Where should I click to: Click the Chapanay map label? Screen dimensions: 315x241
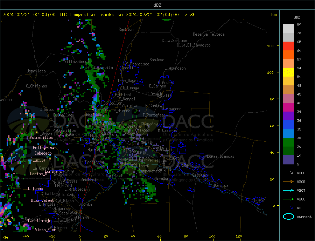149,124
